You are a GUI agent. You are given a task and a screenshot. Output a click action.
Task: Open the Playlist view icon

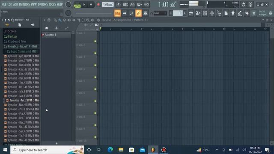191,13
